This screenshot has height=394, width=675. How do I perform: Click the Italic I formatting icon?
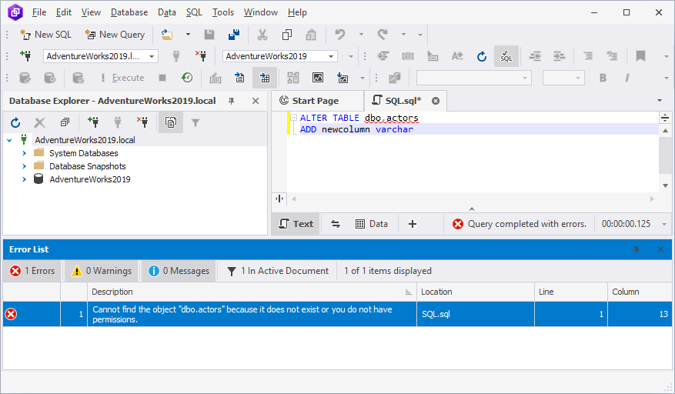coord(627,78)
